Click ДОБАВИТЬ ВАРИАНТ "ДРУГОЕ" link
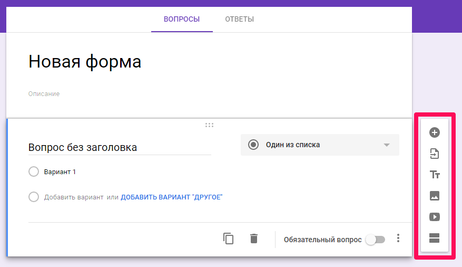462x267 pixels. [x=172, y=197]
